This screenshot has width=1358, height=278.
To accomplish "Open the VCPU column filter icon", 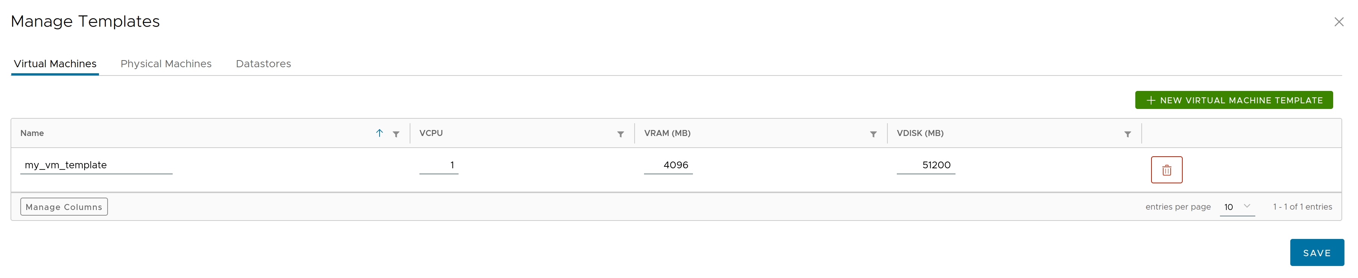I will point(620,134).
